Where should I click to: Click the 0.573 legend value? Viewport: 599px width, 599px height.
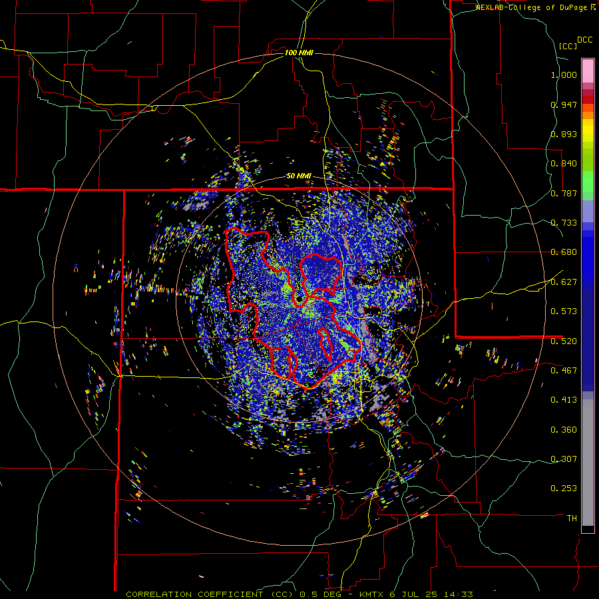pos(564,311)
